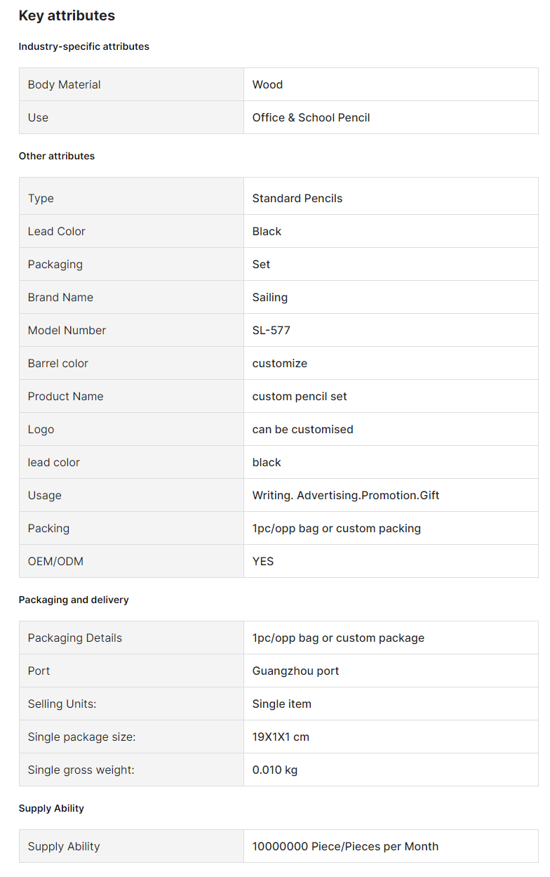Select the Guangzhou port value

click(x=295, y=671)
